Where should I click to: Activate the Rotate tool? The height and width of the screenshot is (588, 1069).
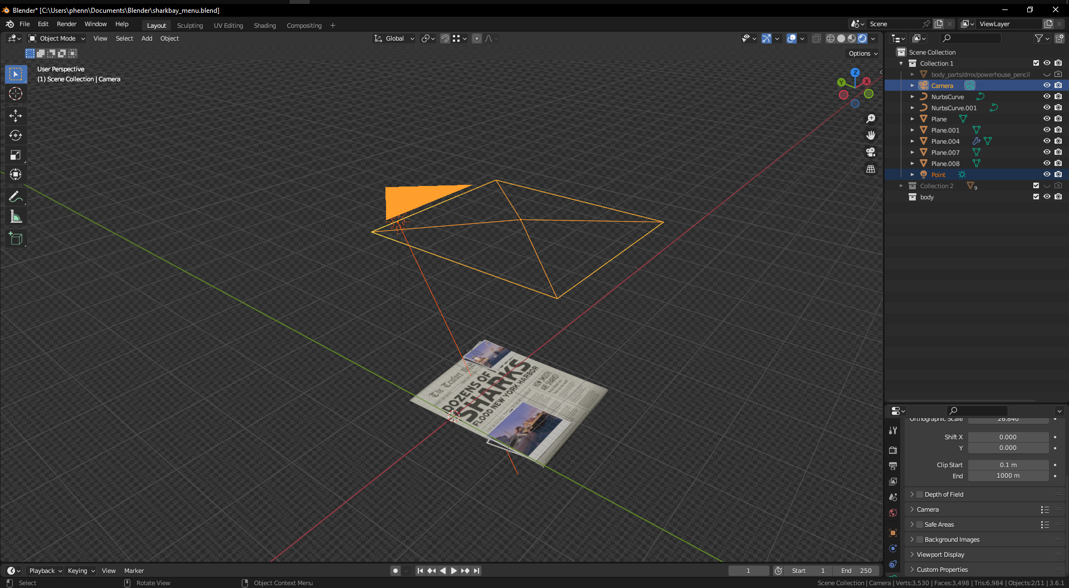(x=16, y=135)
